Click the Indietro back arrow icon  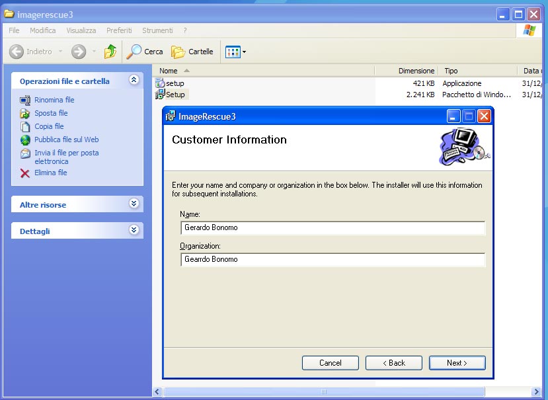point(16,52)
